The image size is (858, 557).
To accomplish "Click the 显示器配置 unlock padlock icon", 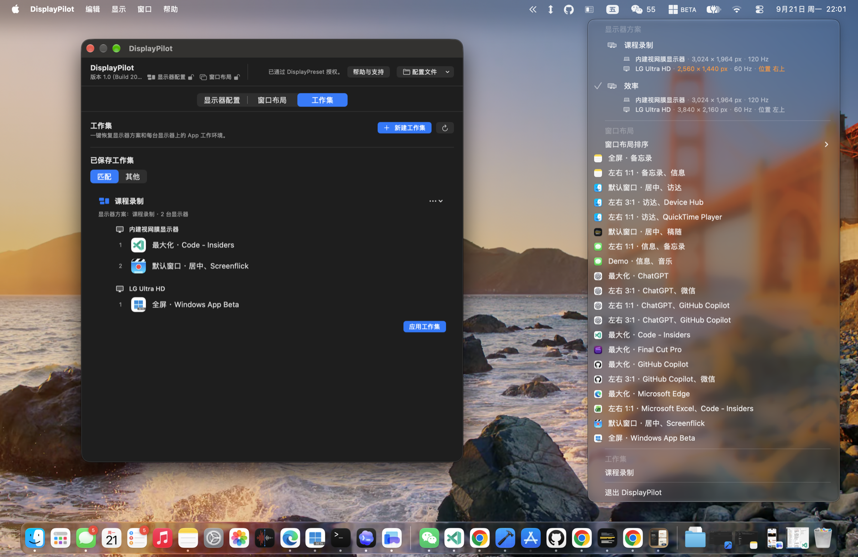I will pyautogui.click(x=191, y=77).
